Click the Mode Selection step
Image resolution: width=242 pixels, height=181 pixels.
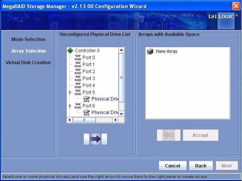coord(28,39)
